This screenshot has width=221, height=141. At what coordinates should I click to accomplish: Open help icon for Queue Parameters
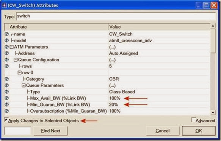coord(6,85)
